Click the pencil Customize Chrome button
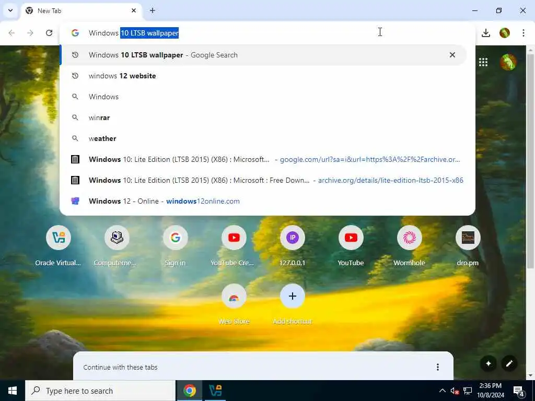 pos(509,363)
